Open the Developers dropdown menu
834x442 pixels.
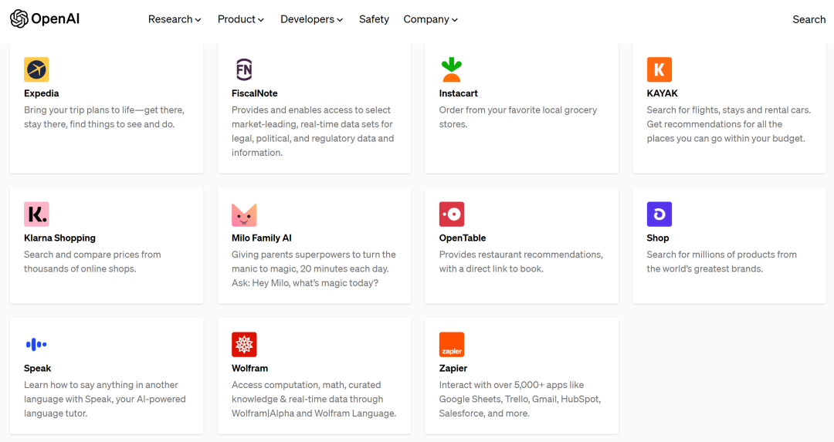pyautogui.click(x=311, y=19)
